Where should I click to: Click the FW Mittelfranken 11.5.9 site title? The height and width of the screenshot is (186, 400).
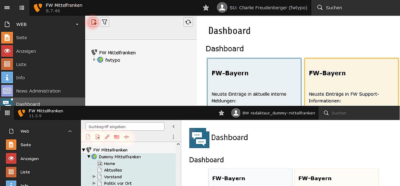click(46, 111)
